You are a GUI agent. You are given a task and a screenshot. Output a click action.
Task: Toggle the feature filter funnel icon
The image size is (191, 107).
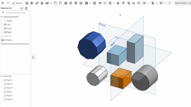coord(3,12)
